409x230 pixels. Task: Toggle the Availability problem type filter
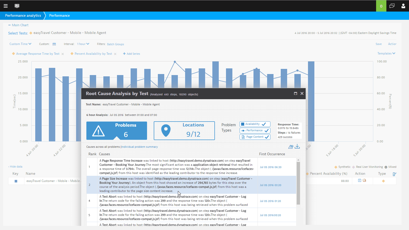coord(255,124)
